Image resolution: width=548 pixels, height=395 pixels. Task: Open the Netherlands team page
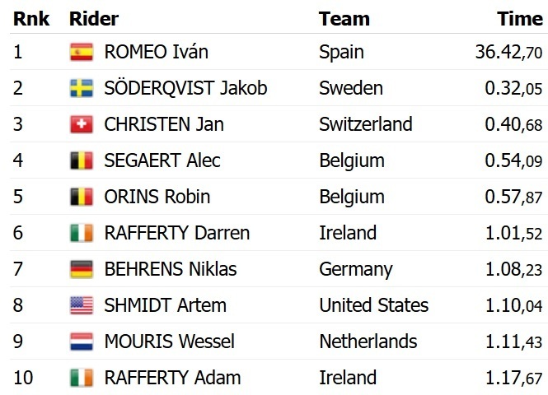pos(368,342)
